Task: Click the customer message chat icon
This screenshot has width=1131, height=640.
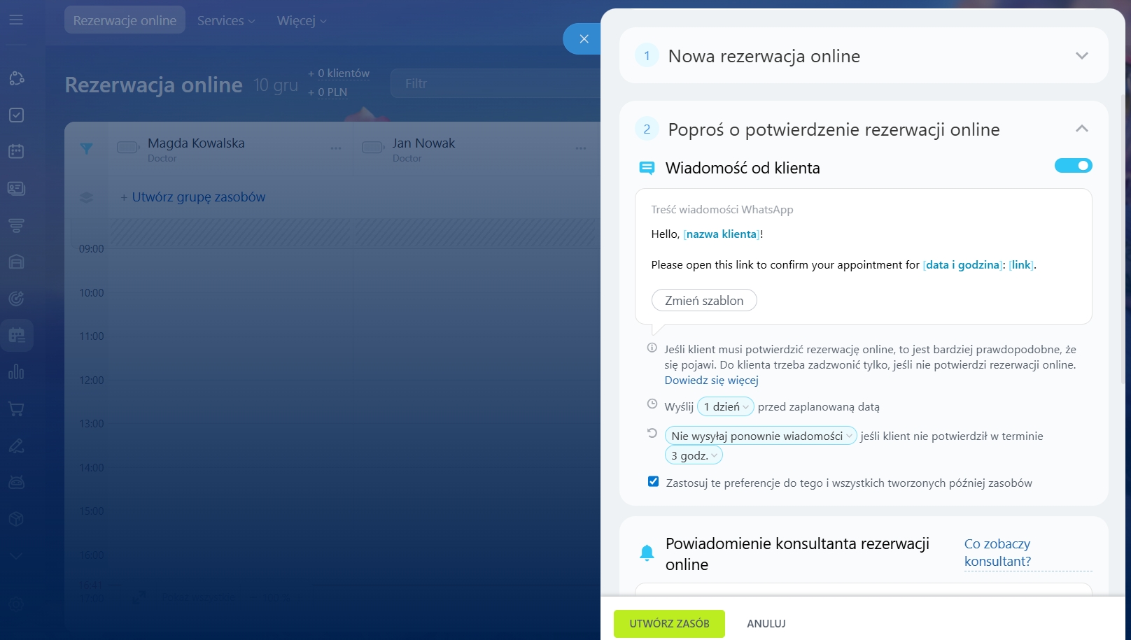Action: pyautogui.click(x=647, y=168)
